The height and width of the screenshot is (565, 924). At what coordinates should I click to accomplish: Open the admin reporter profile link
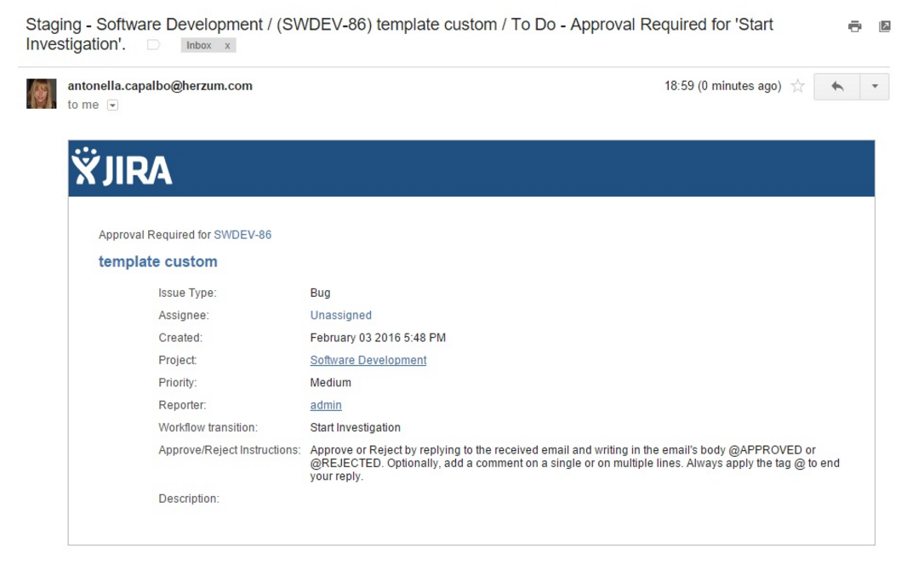coord(325,405)
